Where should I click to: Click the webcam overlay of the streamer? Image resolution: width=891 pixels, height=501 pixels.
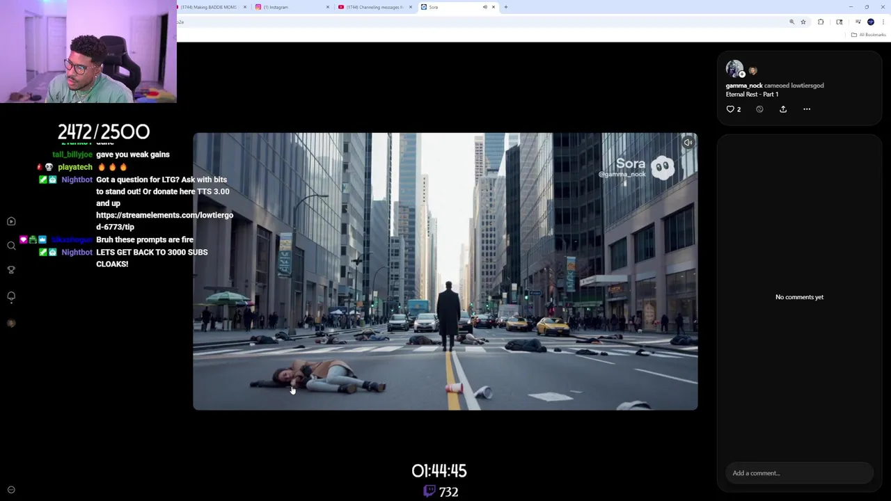88,51
